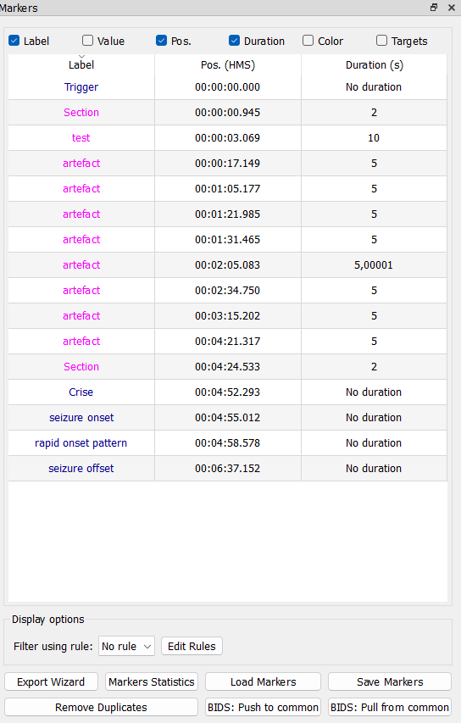Sort by the Label column header
The width and height of the screenshot is (461, 723).
tap(81, 64)
